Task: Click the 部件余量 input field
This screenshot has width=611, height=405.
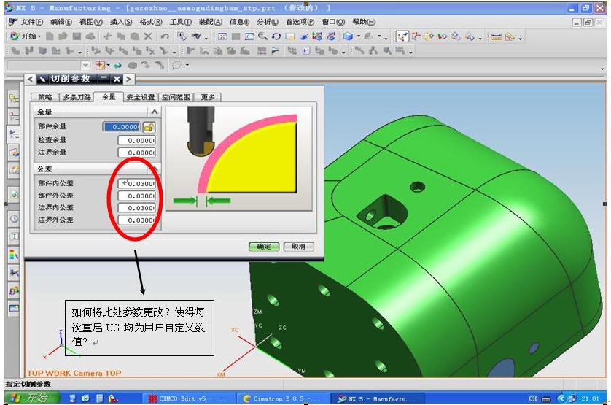Action: click(x=121, y=127)
